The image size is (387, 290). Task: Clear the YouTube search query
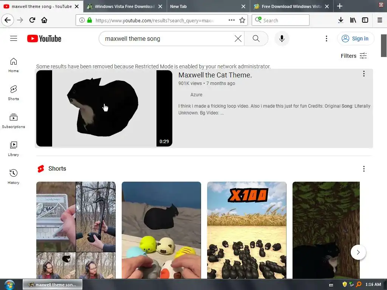[238, 39]
